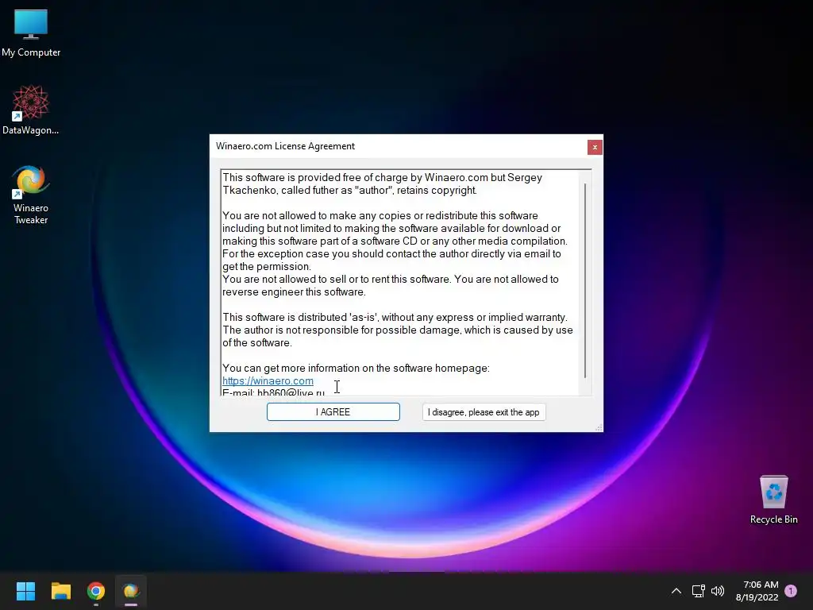Open the https://winaero.com link
The height and width of the screenshot is (610, 813).
[x=268, y=380]
